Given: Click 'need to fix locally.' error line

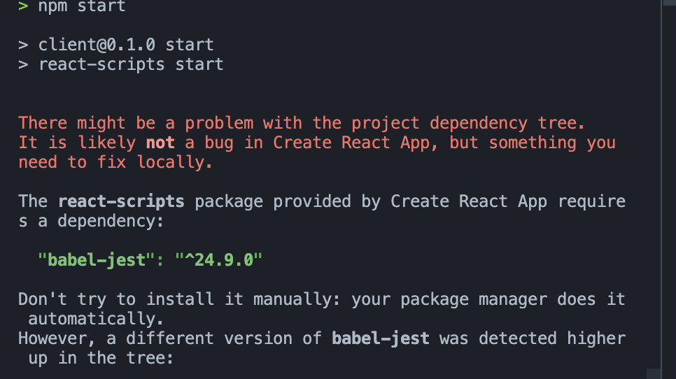Looking at the screenshot, I should coord(115,162).
